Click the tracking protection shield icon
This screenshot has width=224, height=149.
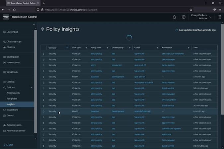[38, 10]
